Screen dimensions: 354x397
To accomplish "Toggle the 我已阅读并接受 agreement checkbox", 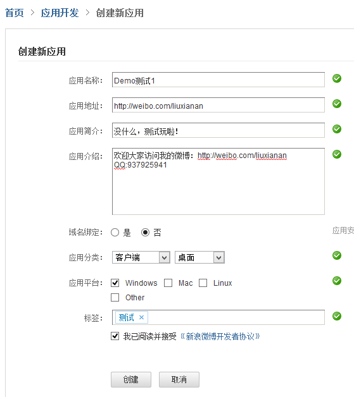I will pos(115,336).
